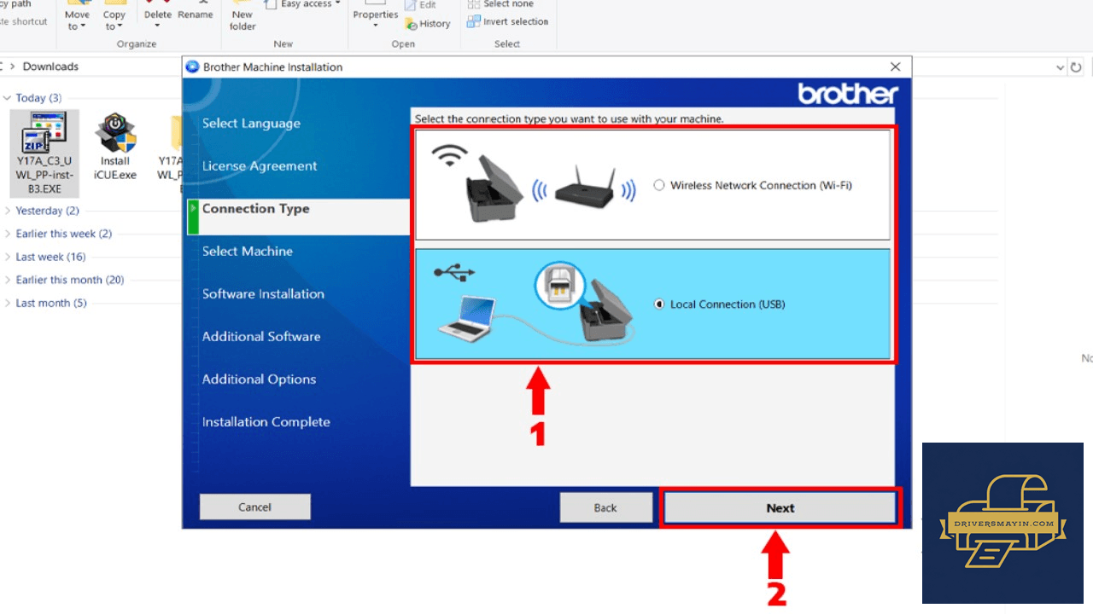Click the "Select Machine" step in the sidebar

[248, 252]
